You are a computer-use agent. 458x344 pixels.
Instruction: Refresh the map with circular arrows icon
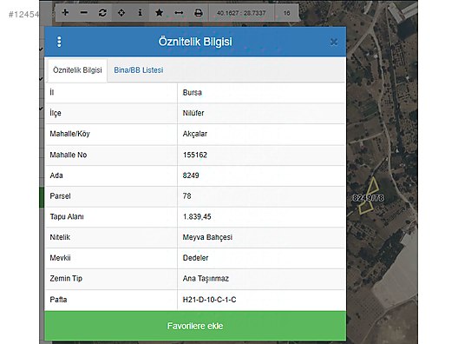coord(102,12)
